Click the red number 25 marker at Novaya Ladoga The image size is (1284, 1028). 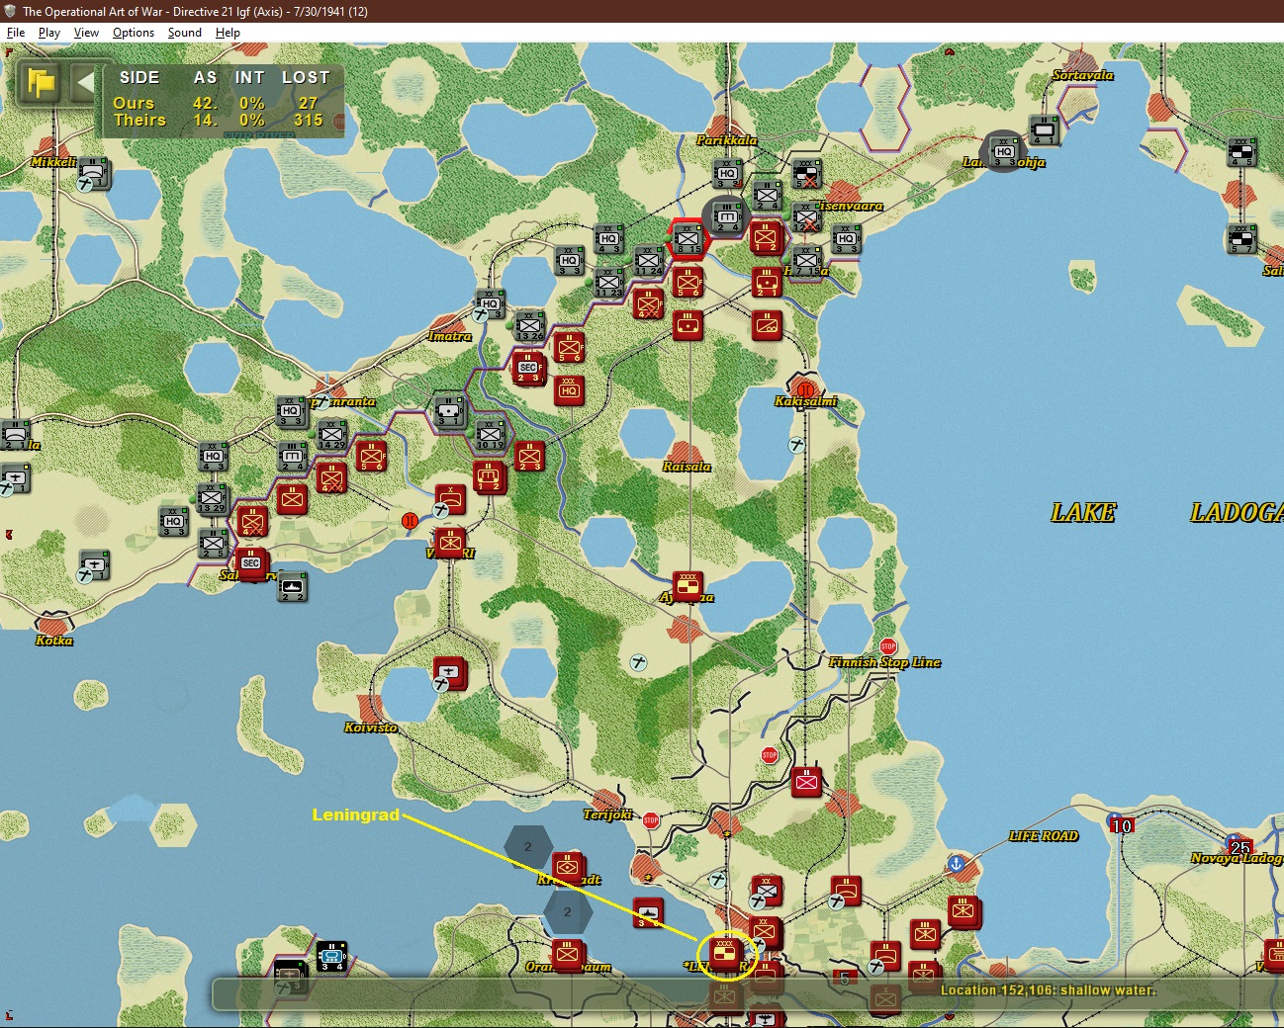tap(1239, 847)
